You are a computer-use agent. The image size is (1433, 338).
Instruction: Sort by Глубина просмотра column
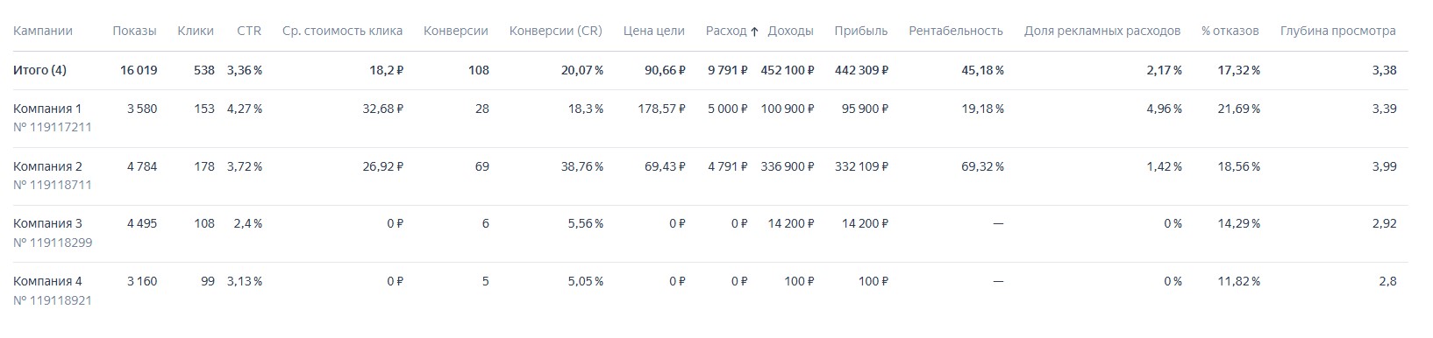coord(1337,31)
